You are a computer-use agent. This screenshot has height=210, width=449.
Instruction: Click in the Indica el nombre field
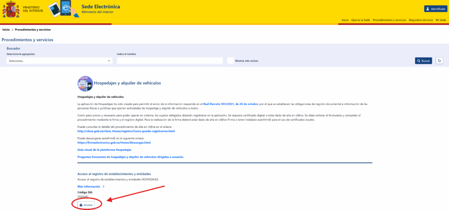(169, 61)
